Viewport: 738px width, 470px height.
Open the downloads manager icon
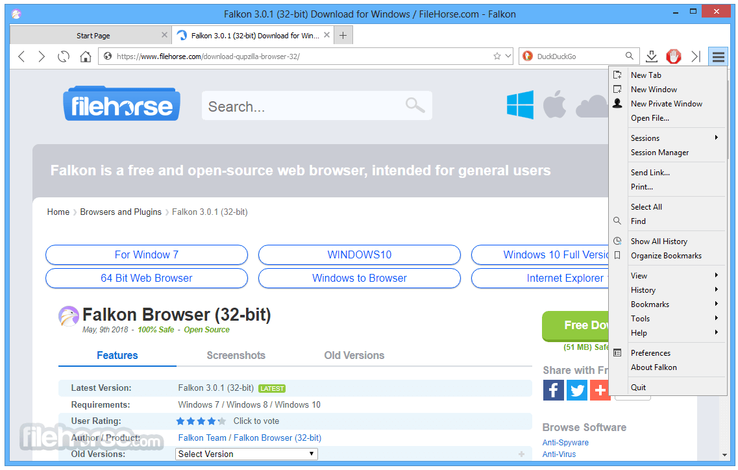(652, 56)
